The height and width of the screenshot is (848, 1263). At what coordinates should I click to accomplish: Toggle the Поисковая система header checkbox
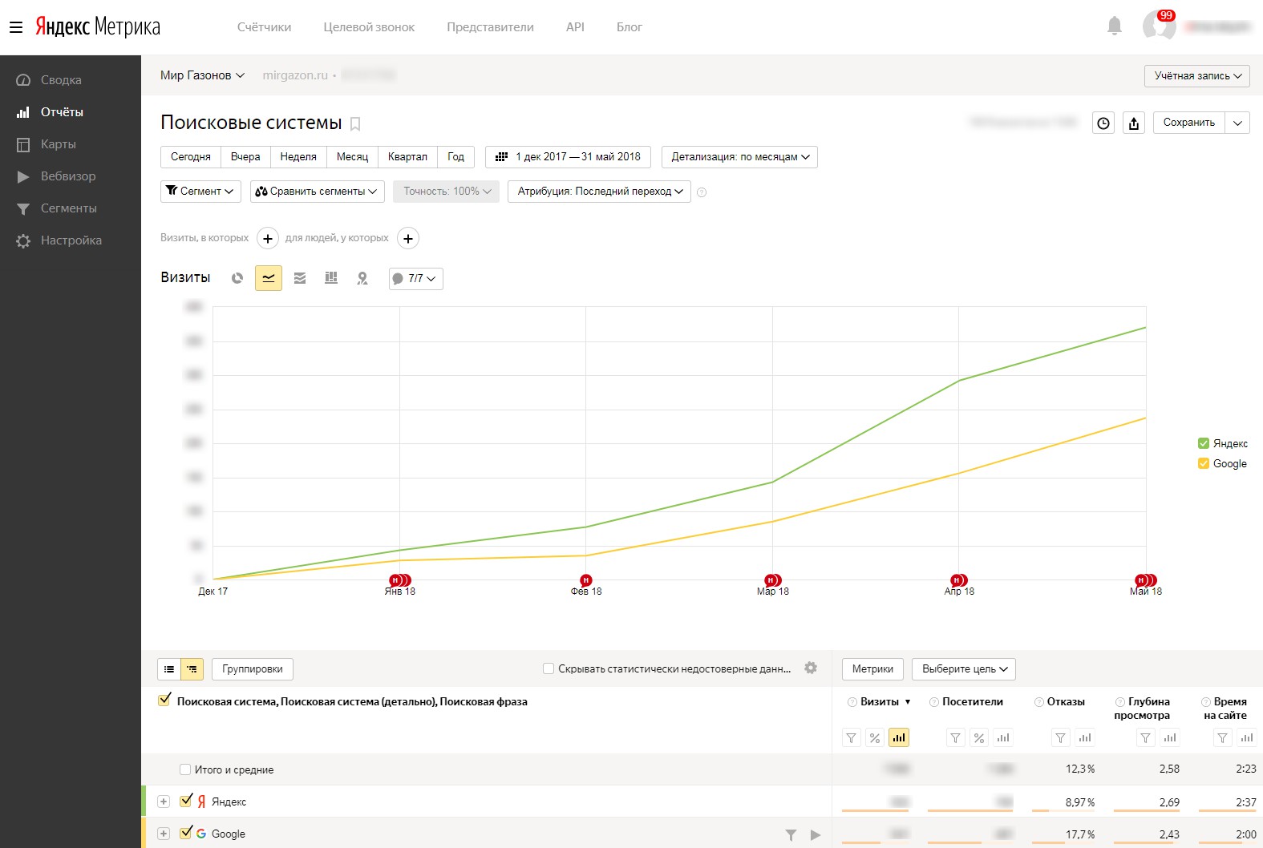pyautogui.click(x=164, y=700)
